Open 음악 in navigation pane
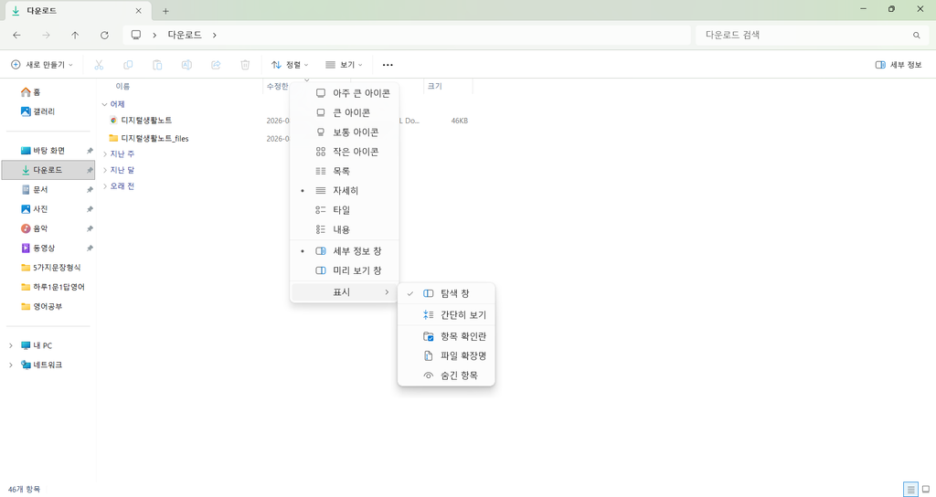Image resolution: width=936 pixels, height=497 pixels. pos(40,228)
